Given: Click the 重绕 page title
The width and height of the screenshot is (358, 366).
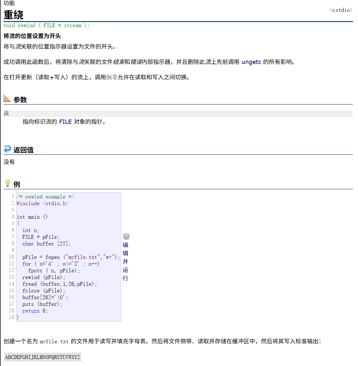Looking at the screenshot, I should (13, 15).
